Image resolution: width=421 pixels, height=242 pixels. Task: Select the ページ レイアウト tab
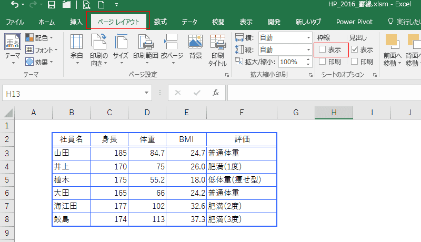click(118, 22)
